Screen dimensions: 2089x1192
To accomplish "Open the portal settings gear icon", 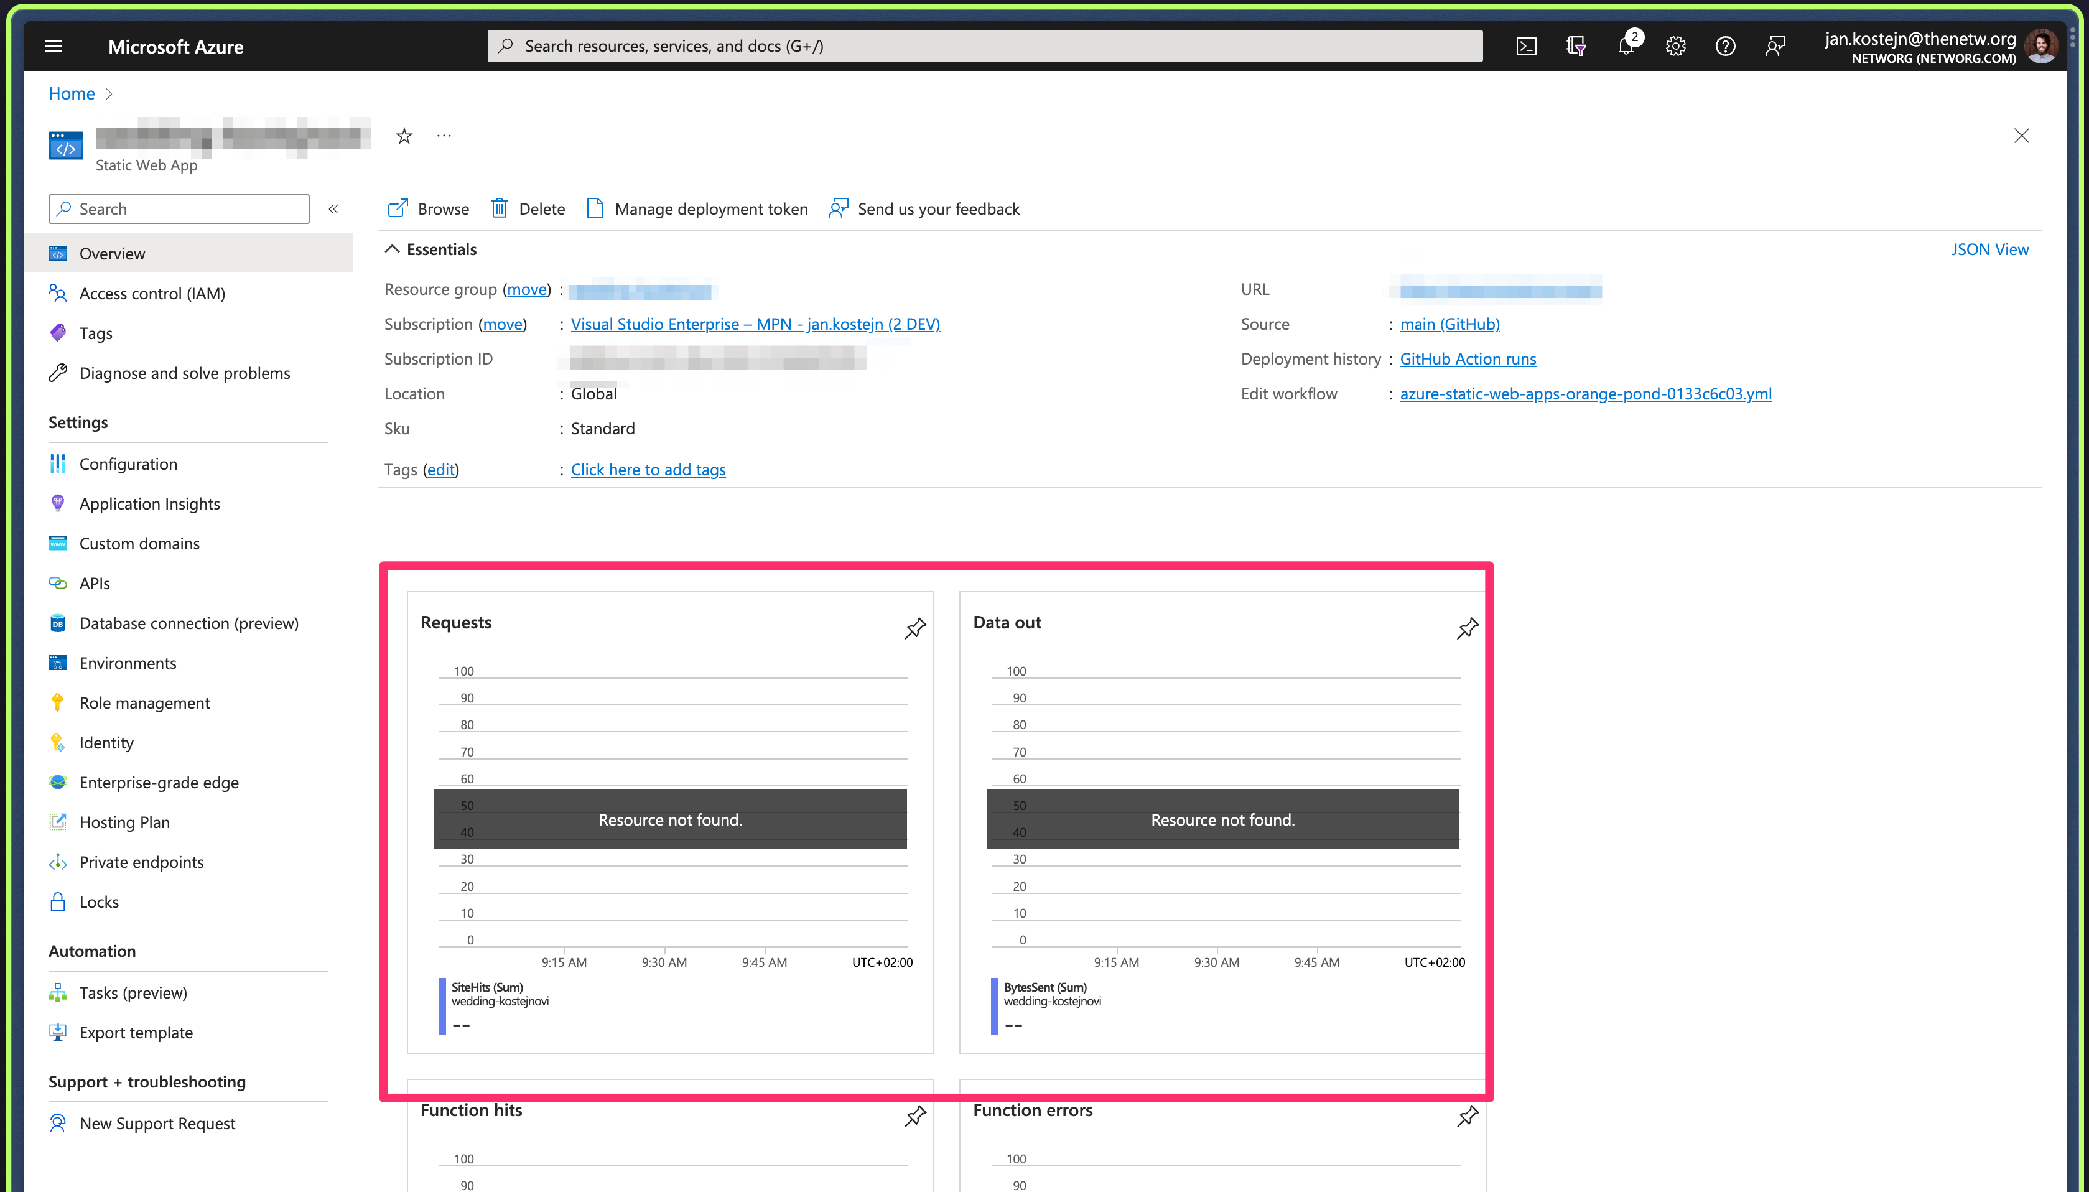I will point(1675,46).
